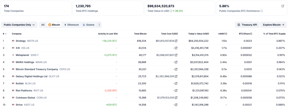This screenshot has height=107, width=289.
Task: Click the MSTR.US ticker text
Action: pyautogui.click(x=33, y=41)
